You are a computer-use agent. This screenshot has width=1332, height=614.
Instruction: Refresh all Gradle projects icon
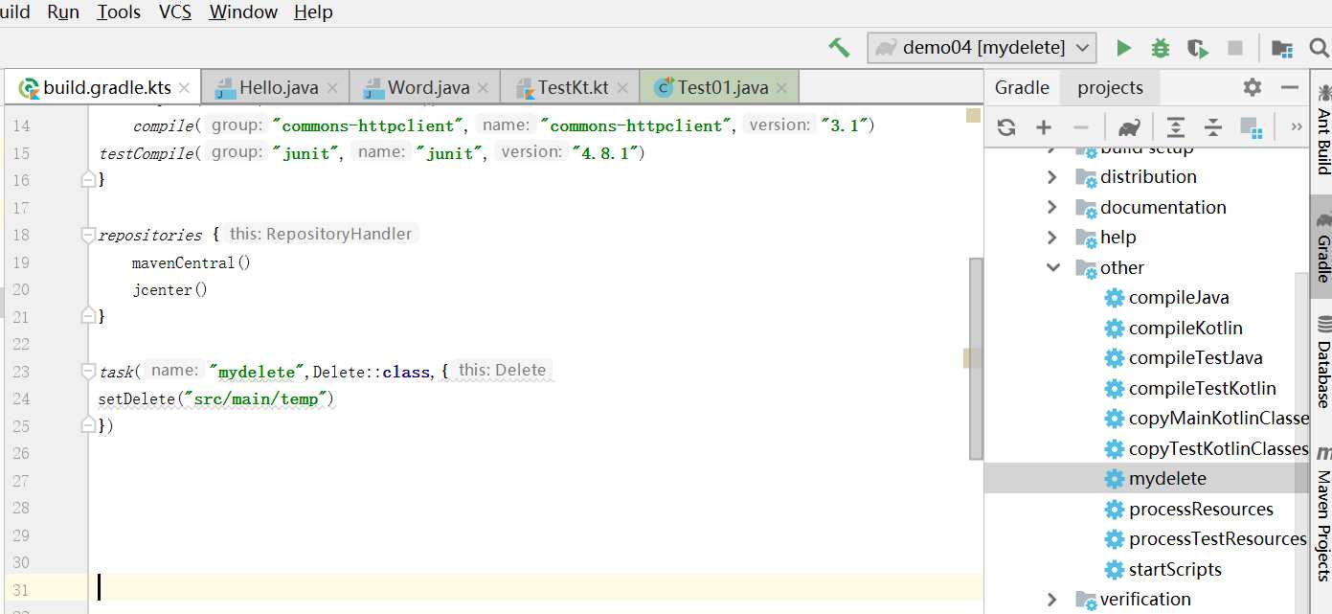[x=1005, y=126]
